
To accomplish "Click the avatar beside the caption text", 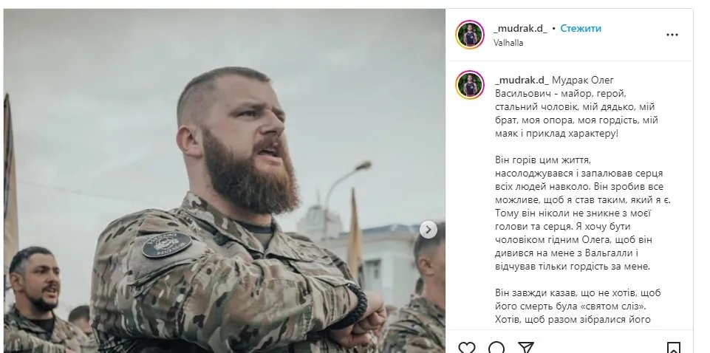I will coord(470,85).
